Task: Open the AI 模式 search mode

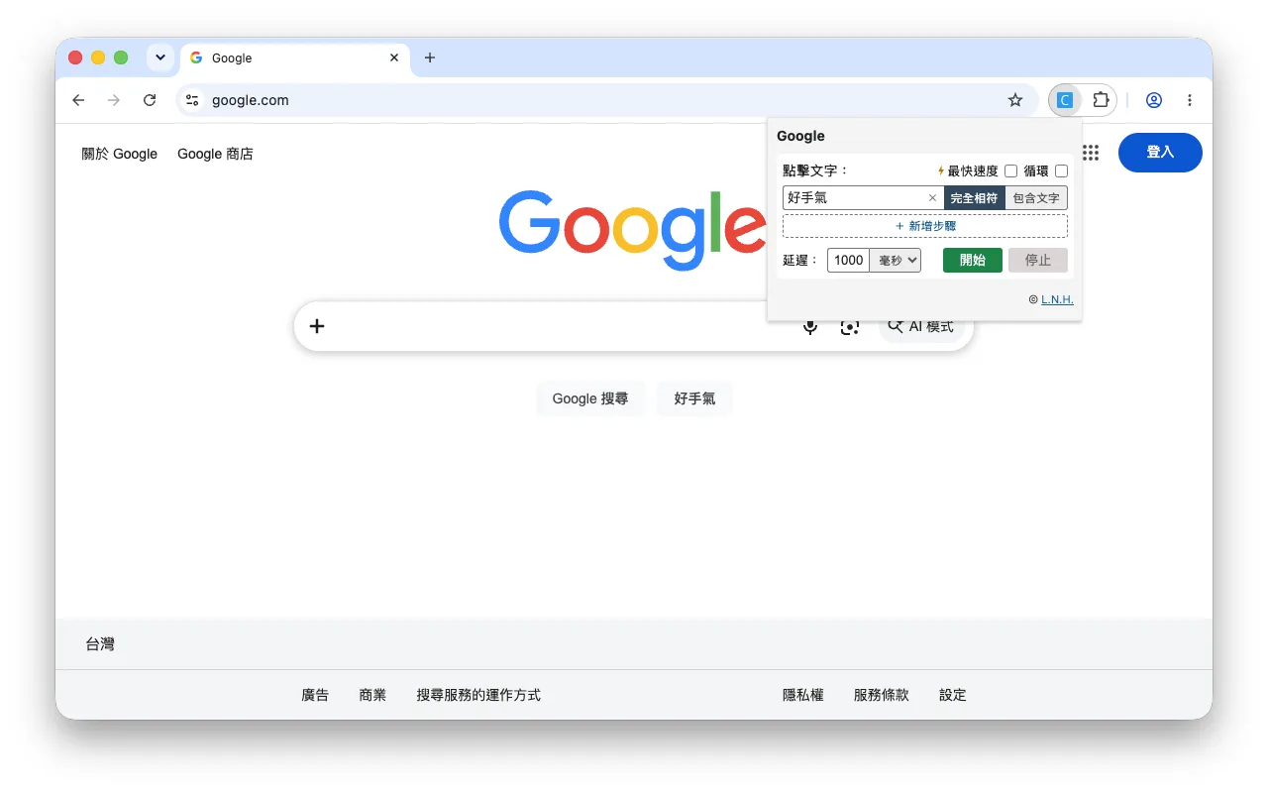Action: point(921,326)
